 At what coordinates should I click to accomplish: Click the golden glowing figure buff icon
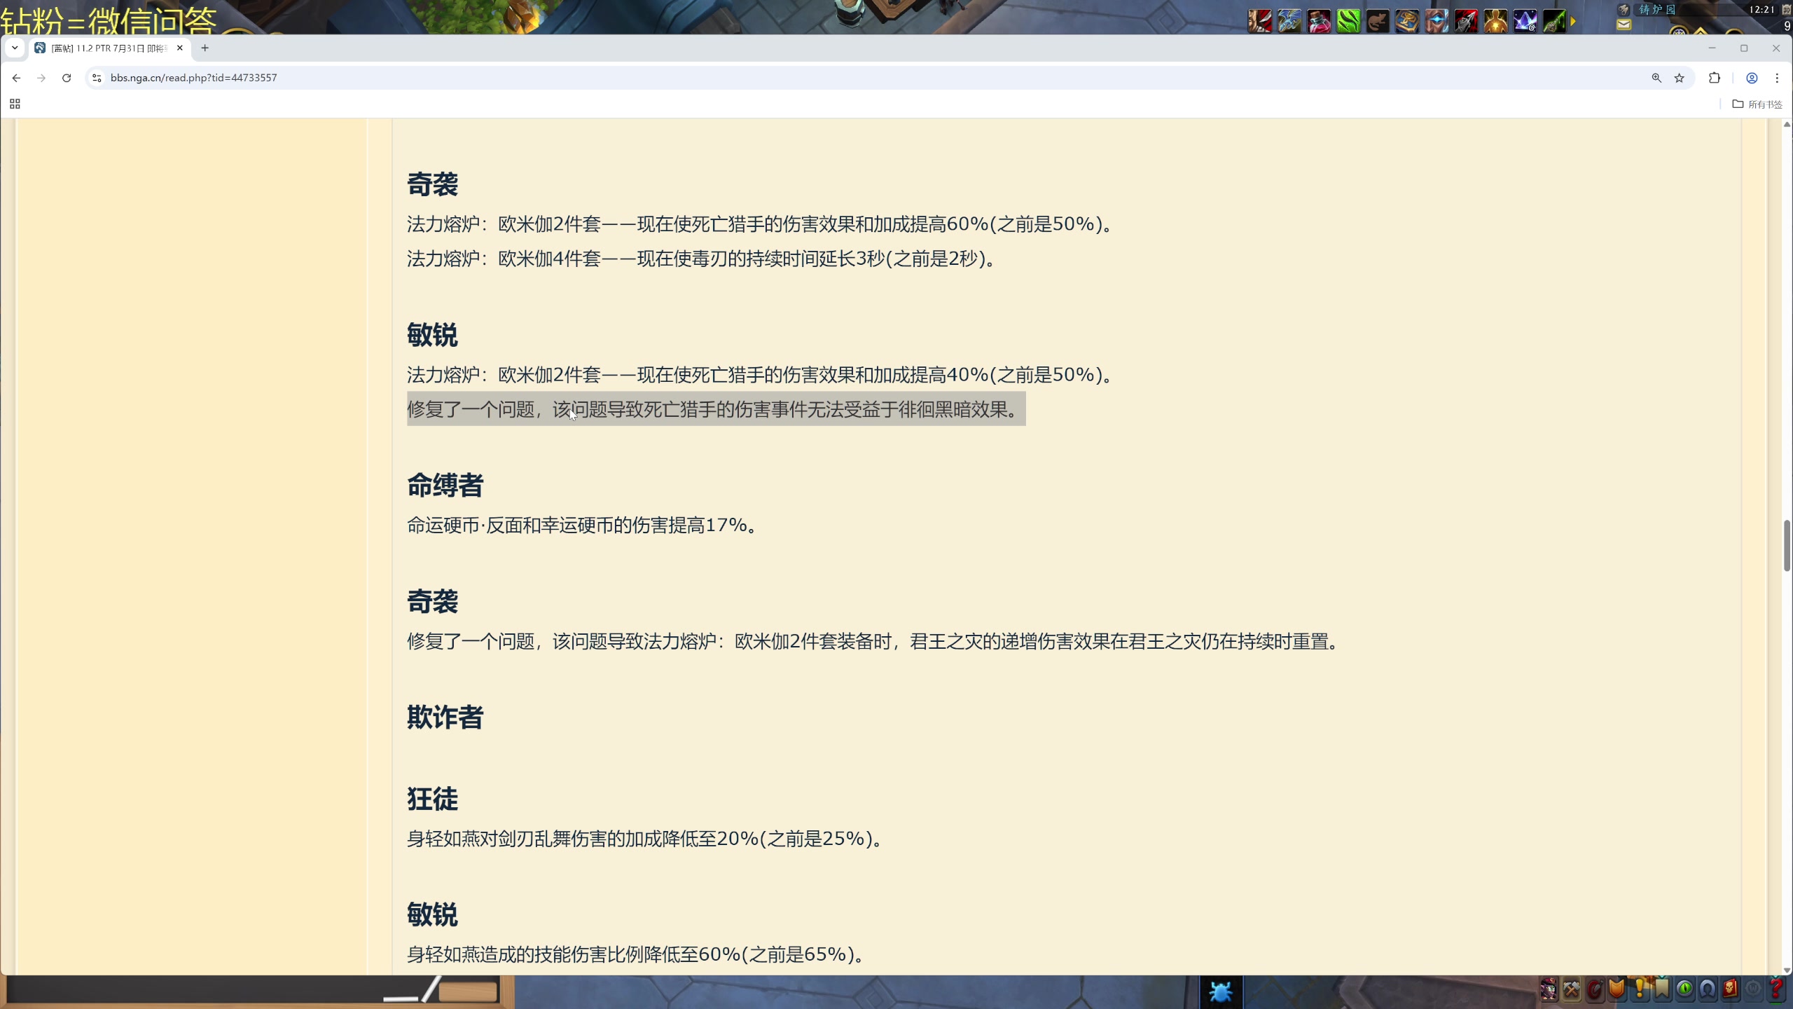pos(1495,21)
